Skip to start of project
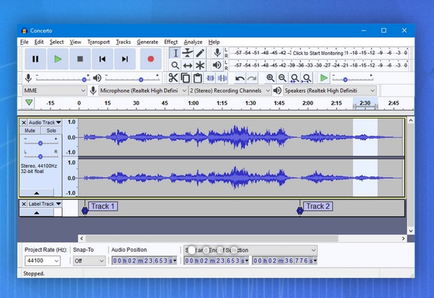The image size is (434, 298). pyautogui.click(x=103, y=59)
